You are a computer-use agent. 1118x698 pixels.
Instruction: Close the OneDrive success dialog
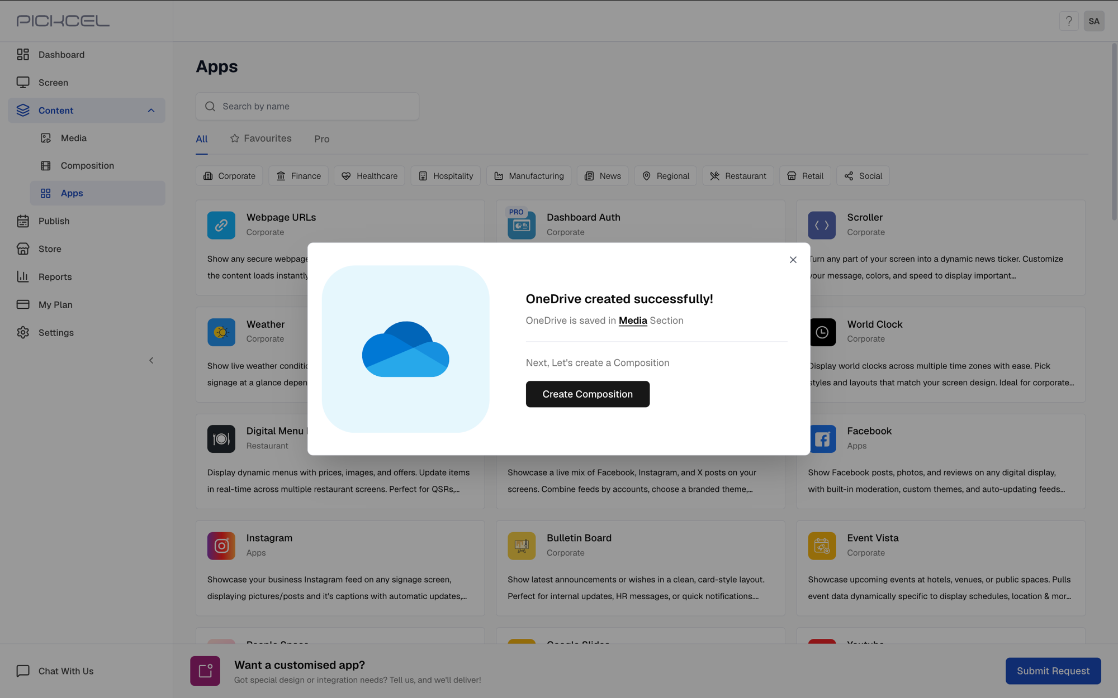[x=793, y=260]
